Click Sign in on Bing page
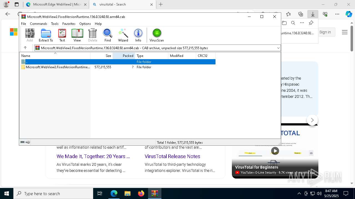Screen dimensions: 355x199 point(325,32)
